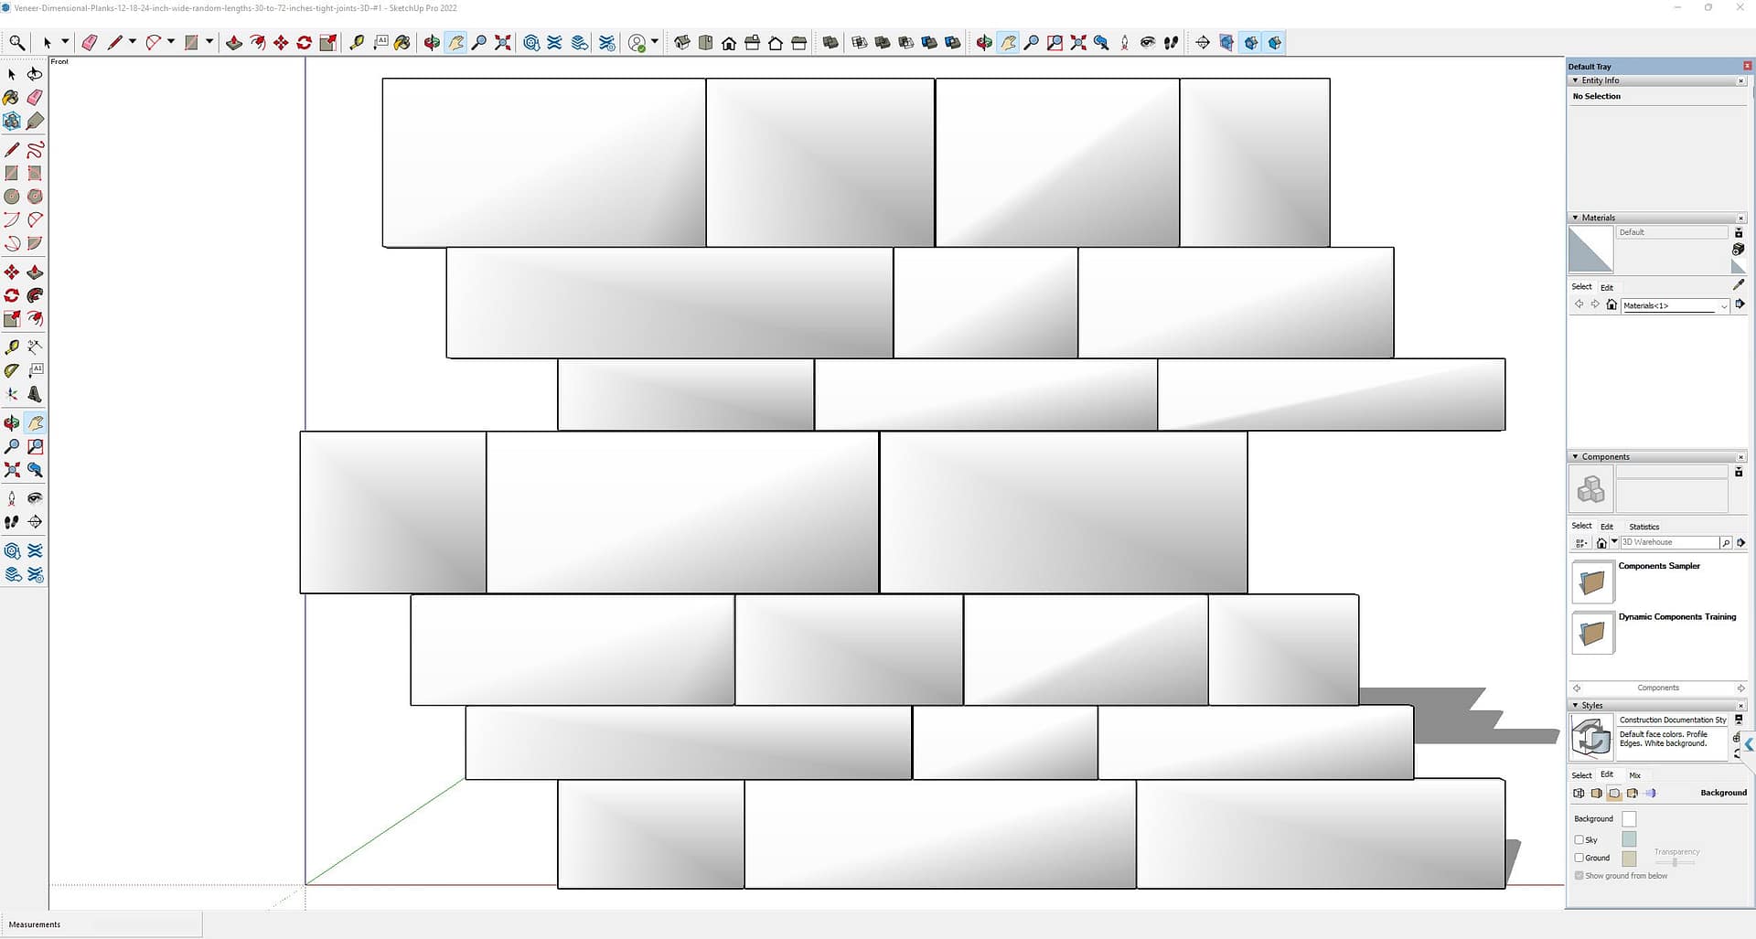
Task: Click Zoom Extents in the top toolbar
Action: 502,43
